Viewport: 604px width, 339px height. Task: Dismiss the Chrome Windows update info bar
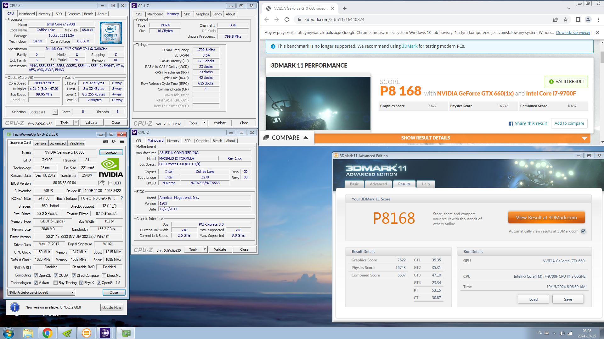[598, 32]
